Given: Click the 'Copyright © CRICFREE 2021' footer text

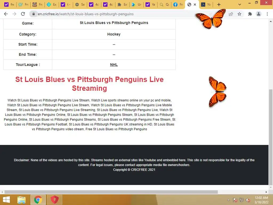Looking at the screenshot, I should [134, 169].
